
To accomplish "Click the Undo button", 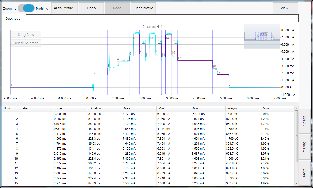I will (x=91, y=8).
